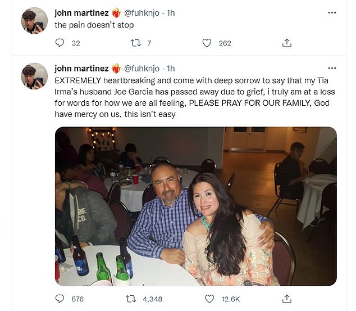This screenshot has width=356, height=311.
Task: Open john martinez profile from first tweet
Action: (82, 12)
